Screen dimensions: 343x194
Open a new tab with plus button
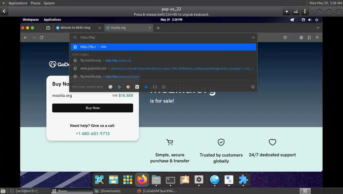(x=158, y=28)
